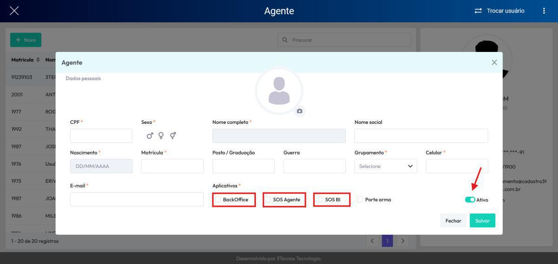Click the Nome completo field
558x264 pixels.
[279, 136]
